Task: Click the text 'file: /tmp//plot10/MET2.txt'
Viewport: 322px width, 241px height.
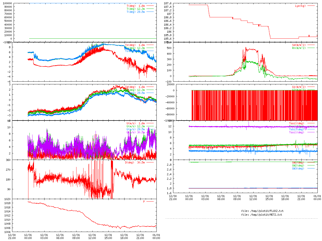Action: pos(262,215)
